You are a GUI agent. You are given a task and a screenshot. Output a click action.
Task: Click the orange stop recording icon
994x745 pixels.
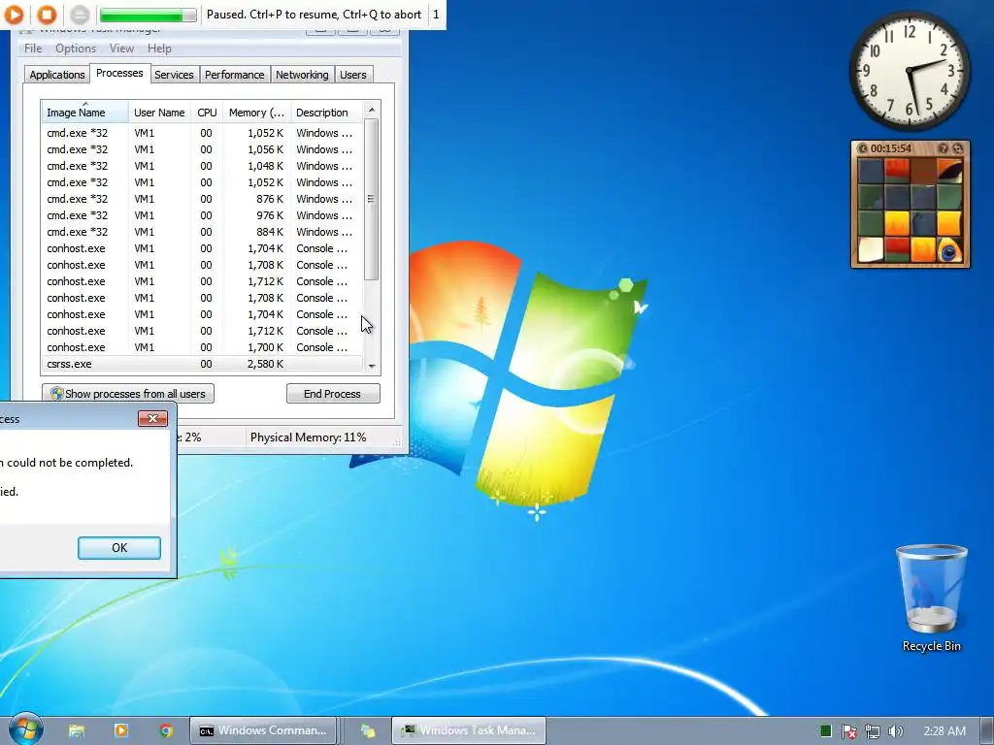pyautogui.click(x=47, y=14)
